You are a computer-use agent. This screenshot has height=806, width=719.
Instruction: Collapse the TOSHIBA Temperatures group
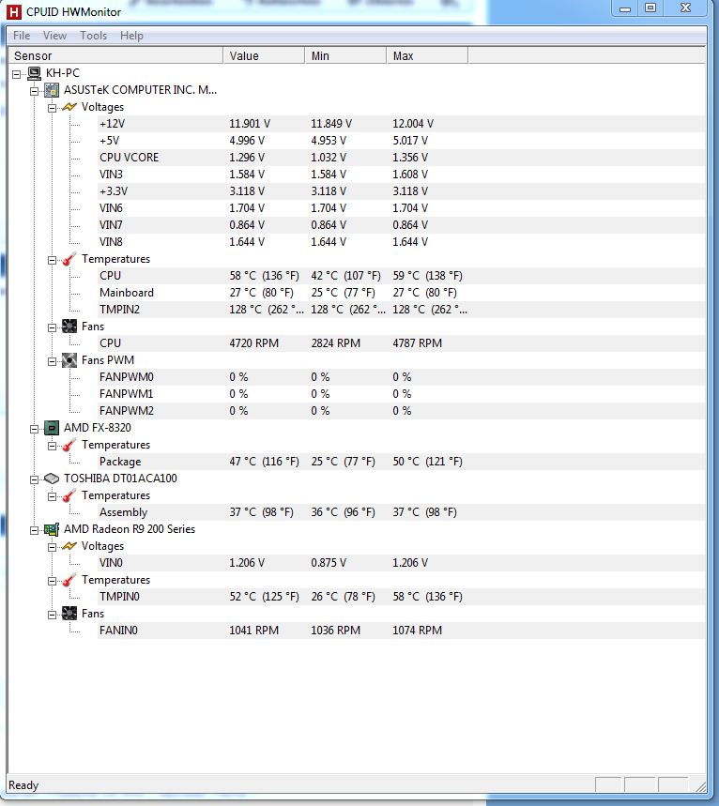(52, 497)
